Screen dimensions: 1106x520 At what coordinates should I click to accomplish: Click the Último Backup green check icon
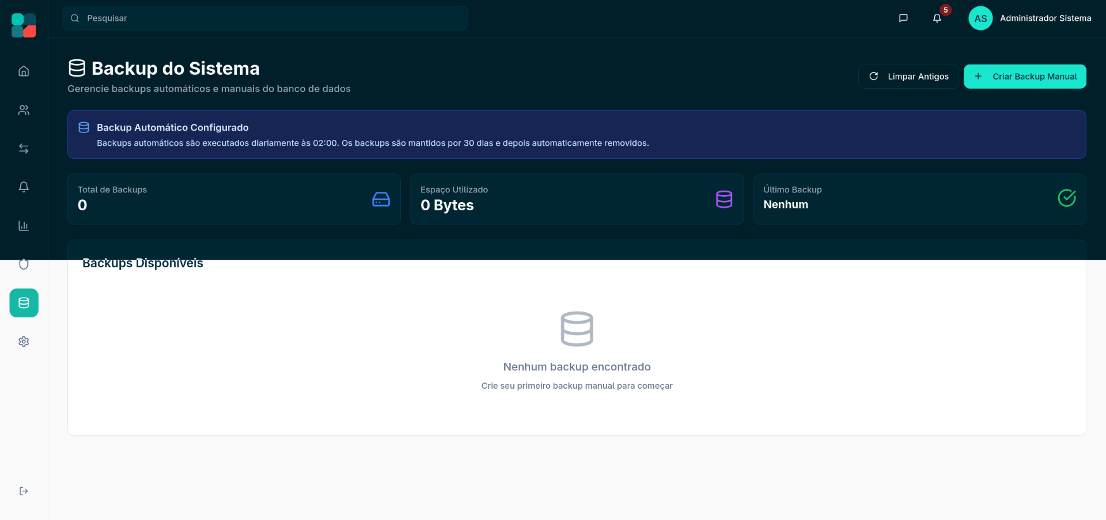(1066, 198)
